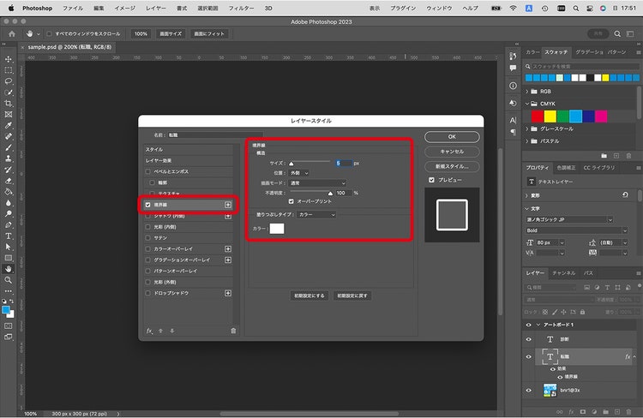
Task: Create new swatch group folder icon
Action: click(x=604, y=156)
